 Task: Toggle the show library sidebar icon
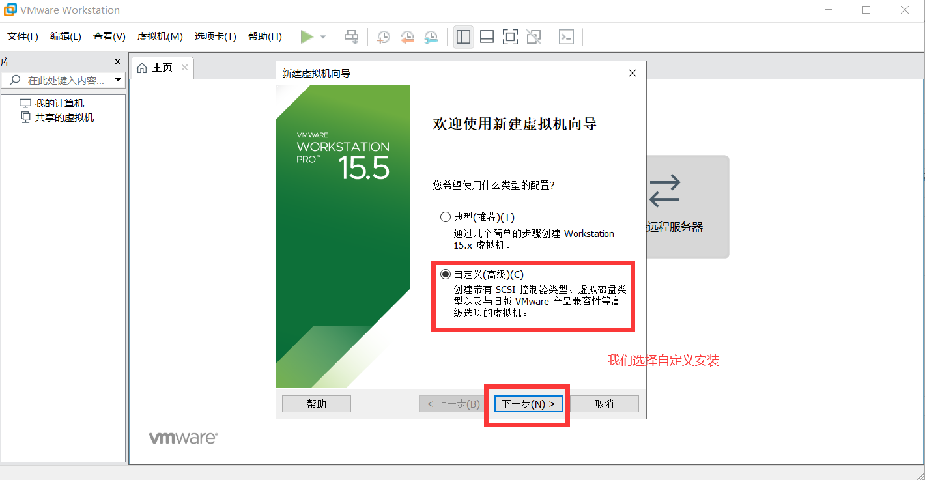point(464,37)
